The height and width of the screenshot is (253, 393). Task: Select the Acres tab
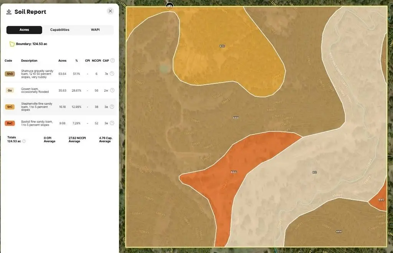pyautogui.click(x=24, y=30)
